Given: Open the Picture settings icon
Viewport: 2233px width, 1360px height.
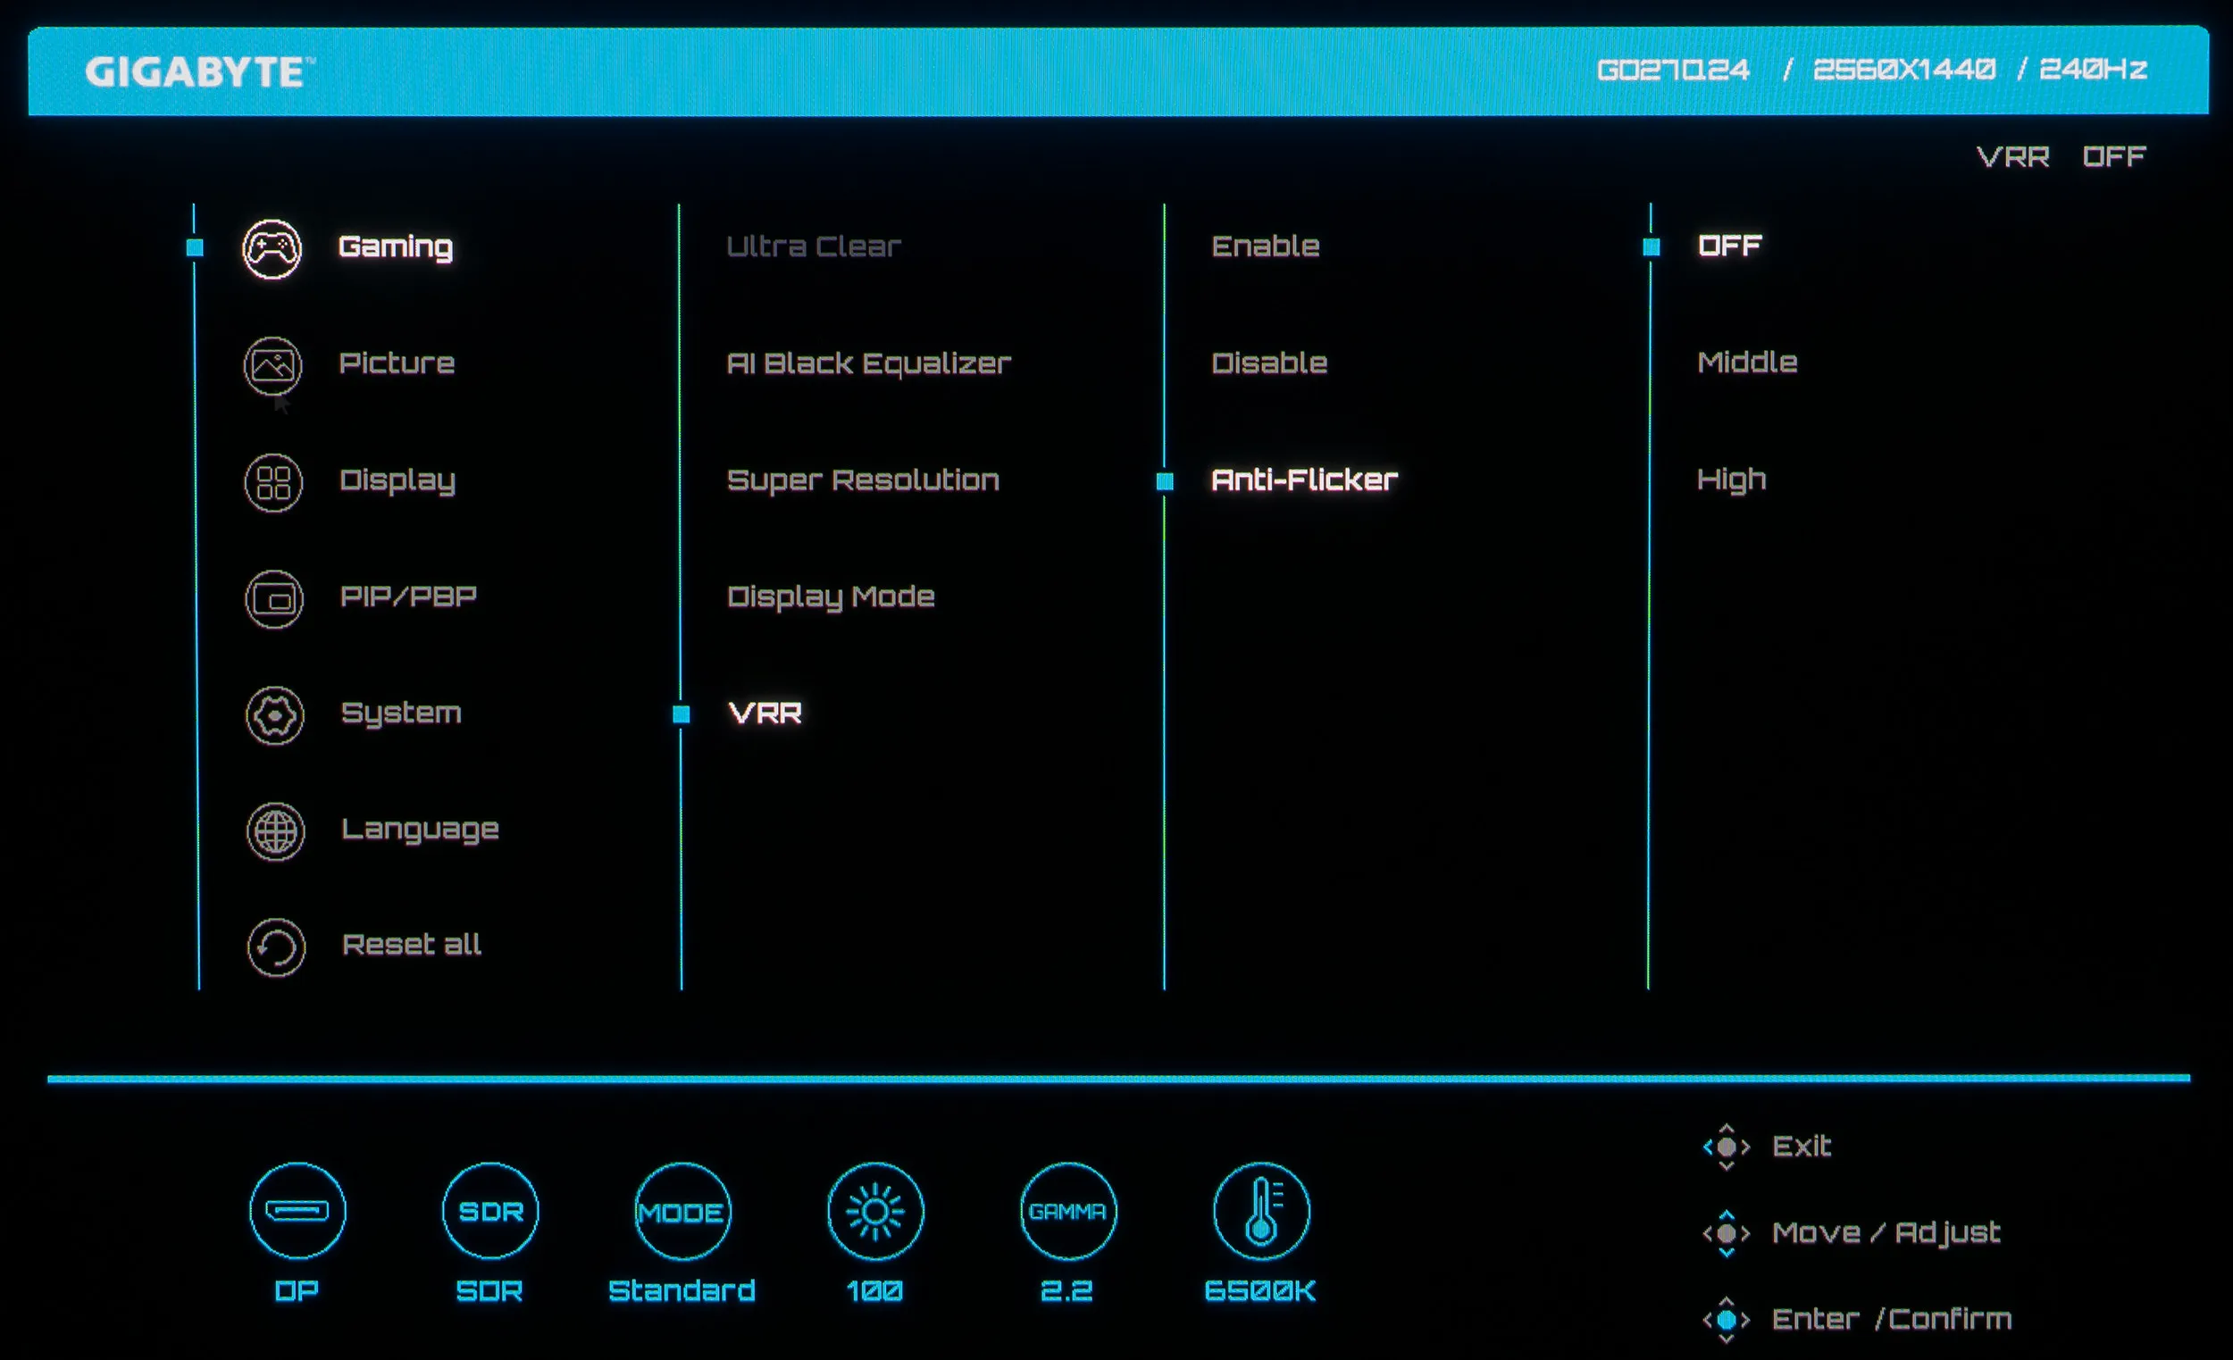Looking at the screenshot, I should tap(272, 365).
